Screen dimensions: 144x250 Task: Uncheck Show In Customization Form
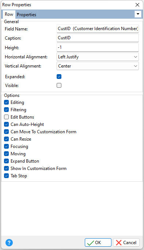[6, 169]
